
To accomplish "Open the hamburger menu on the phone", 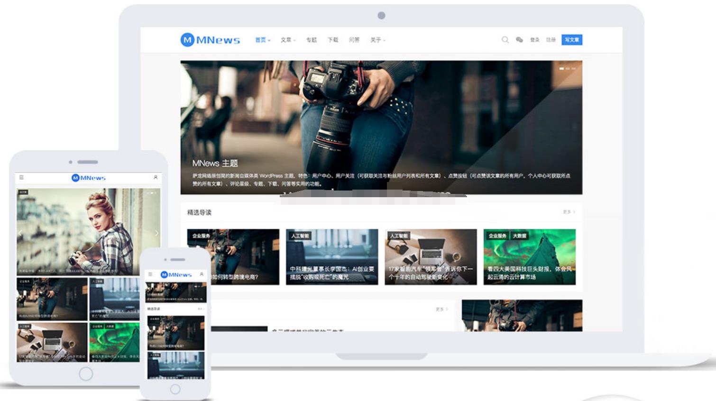I will pyautogui.click(x=150, y=274).
